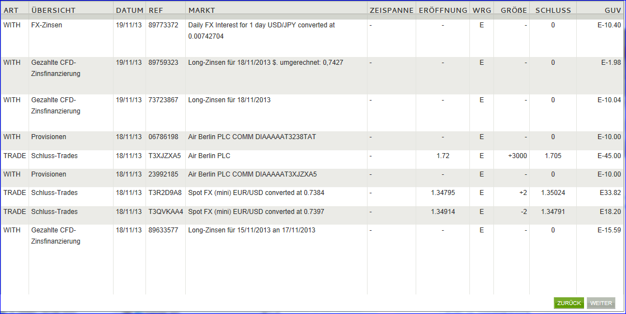Click the size value +2

tap(523, 192)
